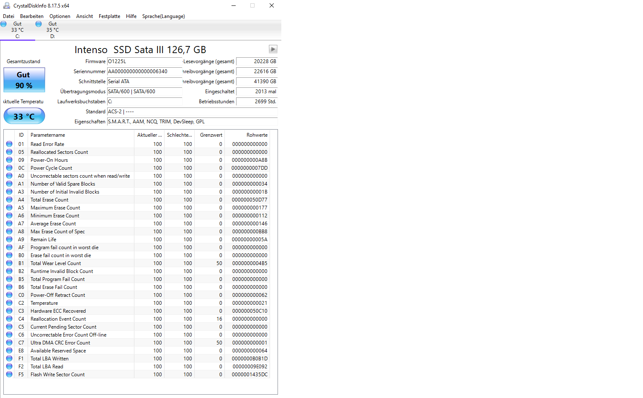The height and width of the screenshot is (398, 643).
Task: Click status orb for Power-On Hours
Action: 9,160
